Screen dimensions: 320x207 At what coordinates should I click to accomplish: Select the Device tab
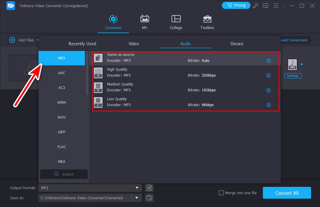[x=237, y=44]
